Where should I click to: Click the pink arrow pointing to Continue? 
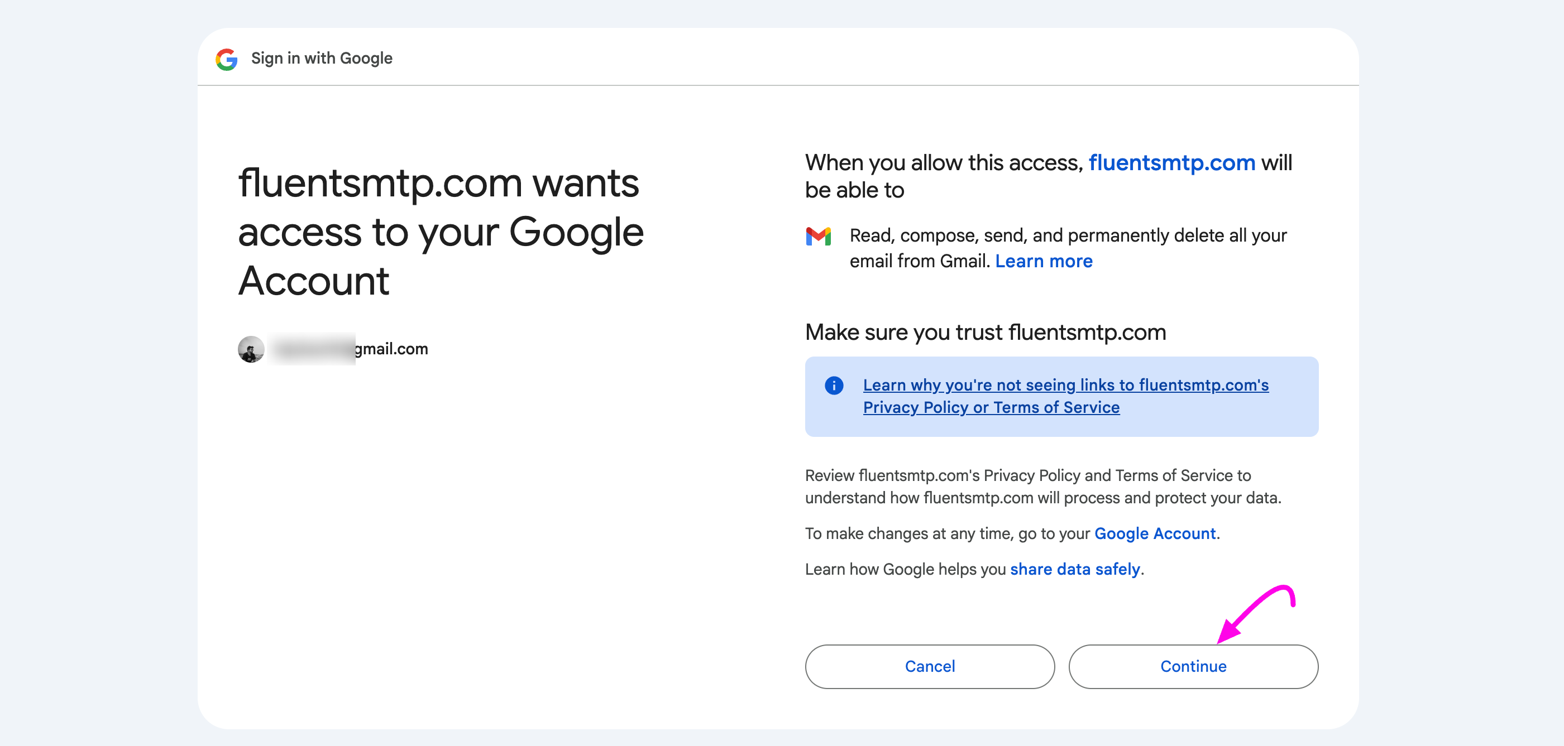1256,614
